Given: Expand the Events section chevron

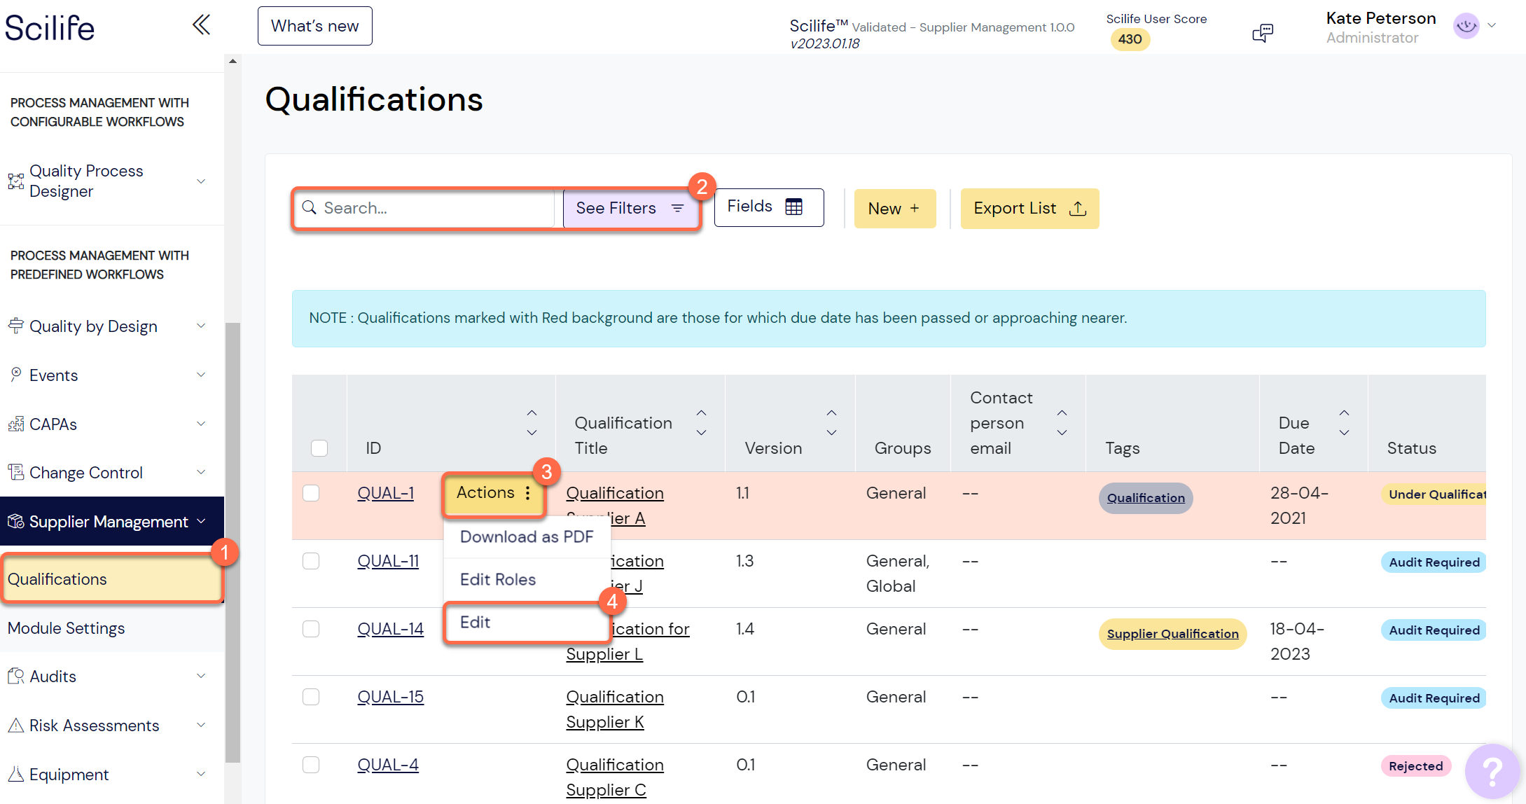Looking at the screenshot, I should (x=201, y=375).
